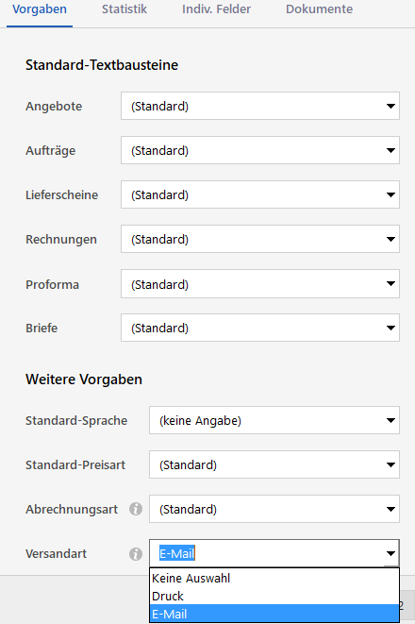
Task: Switch to the Statistik tab
Action: tap(124, 9)
